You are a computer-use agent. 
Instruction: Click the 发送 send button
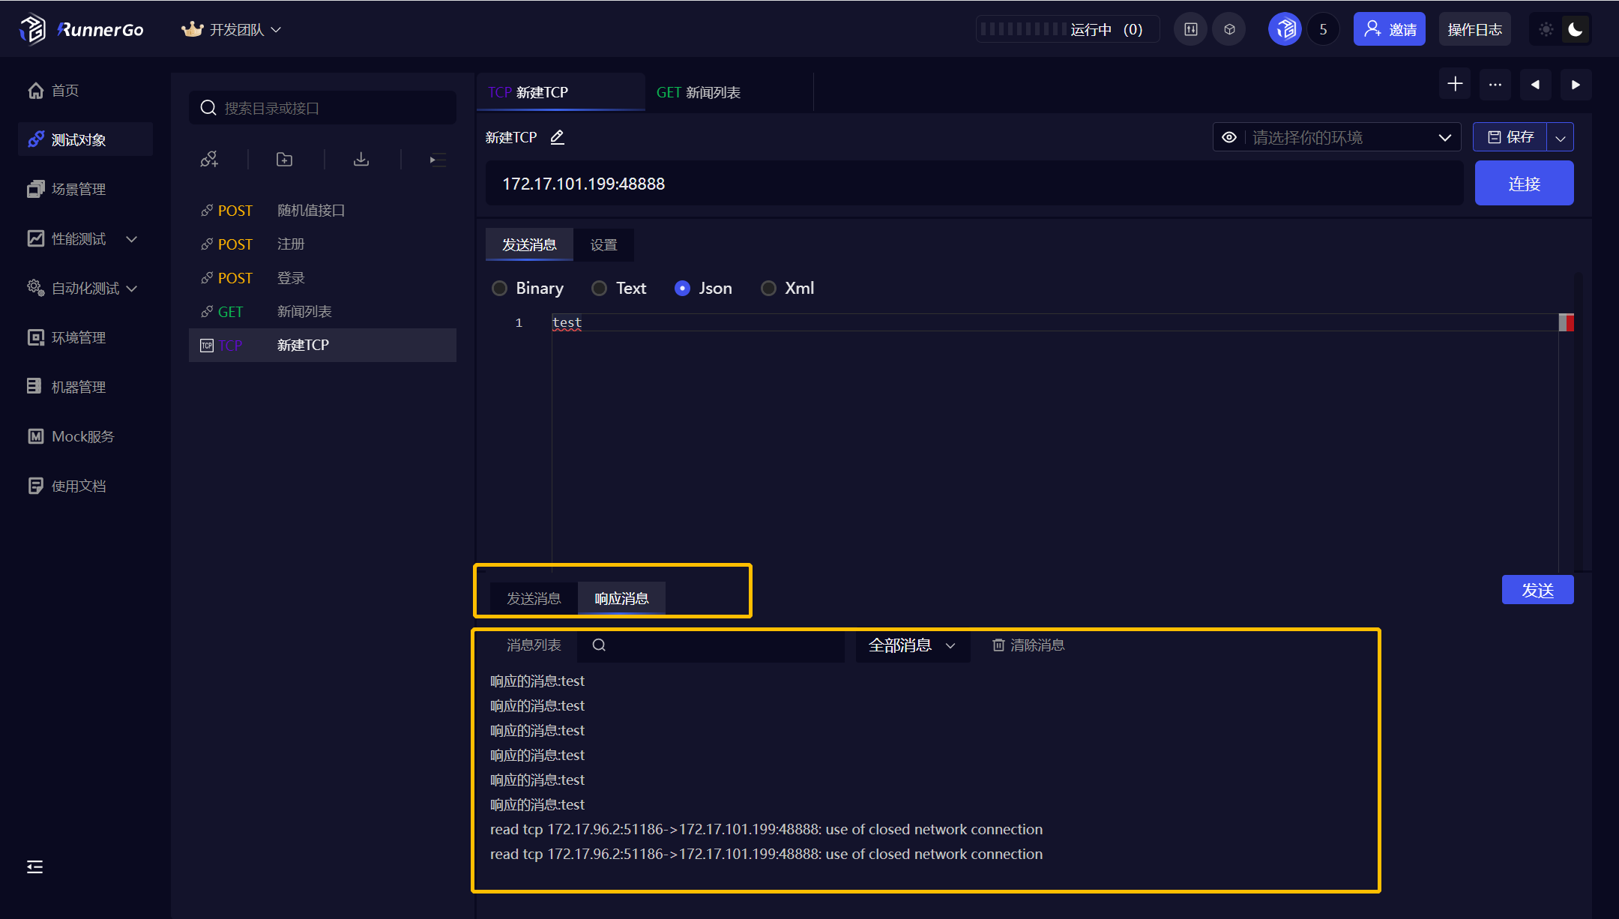click(1537, 590)
